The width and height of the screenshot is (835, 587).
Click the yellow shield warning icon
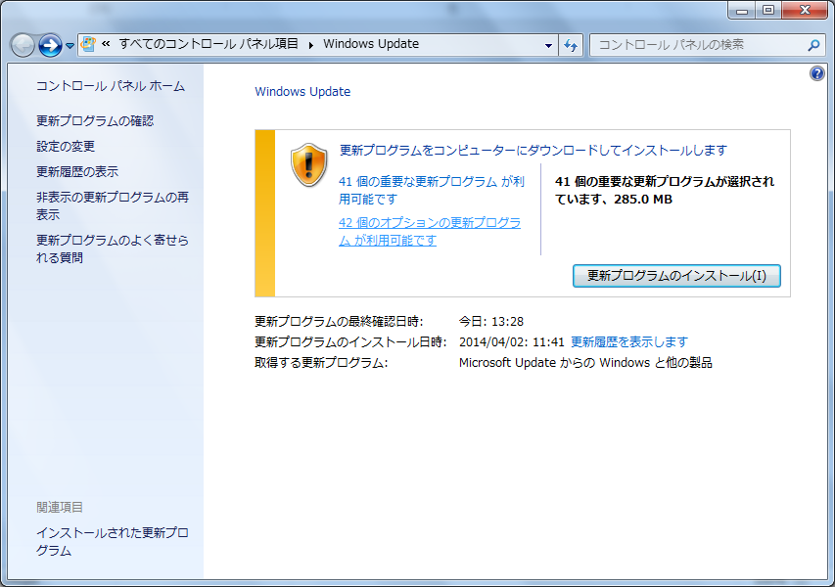pos(309,164)
